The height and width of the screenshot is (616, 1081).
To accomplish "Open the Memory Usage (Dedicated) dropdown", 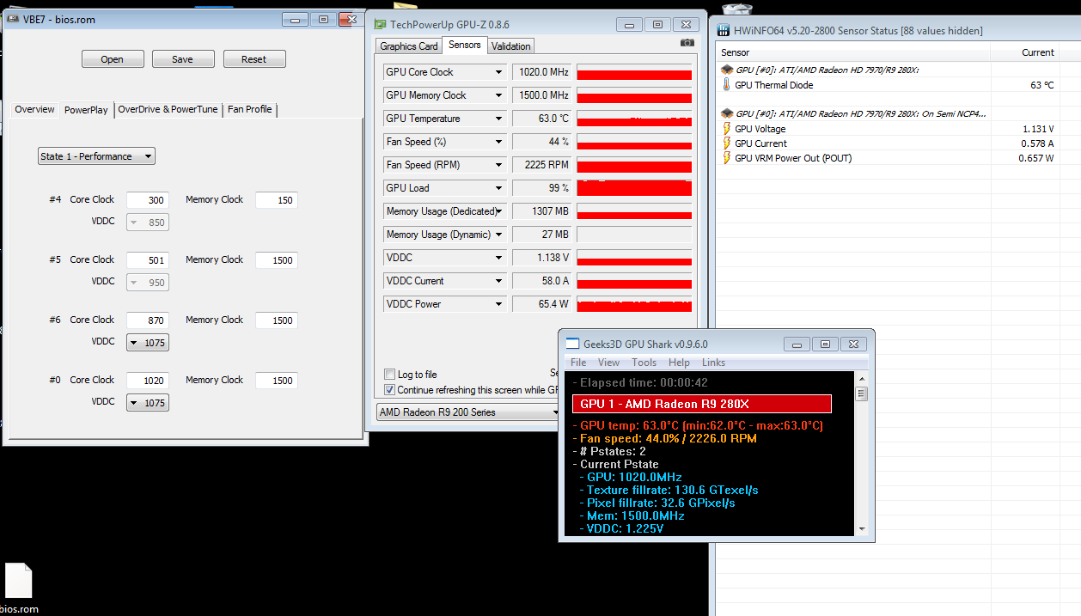I will point(498,211).
